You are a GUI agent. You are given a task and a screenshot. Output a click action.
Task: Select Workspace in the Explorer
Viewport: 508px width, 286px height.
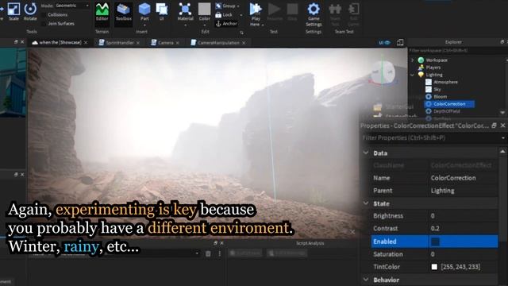point(437,60)
